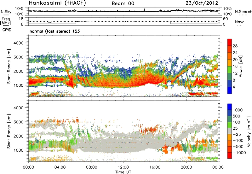Image resolution: width=252 pixels, height=174 pixels.
Task: Click the N.Search dotted line legend sample
Action: 243,15
